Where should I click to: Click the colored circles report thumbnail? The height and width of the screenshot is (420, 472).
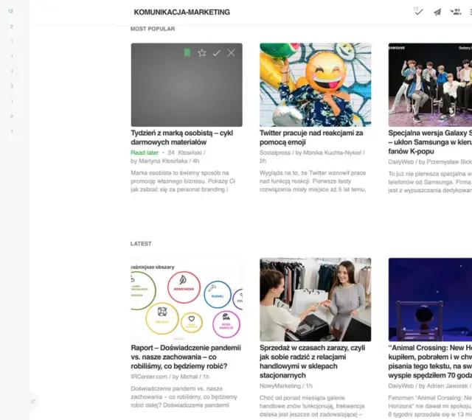187,299
